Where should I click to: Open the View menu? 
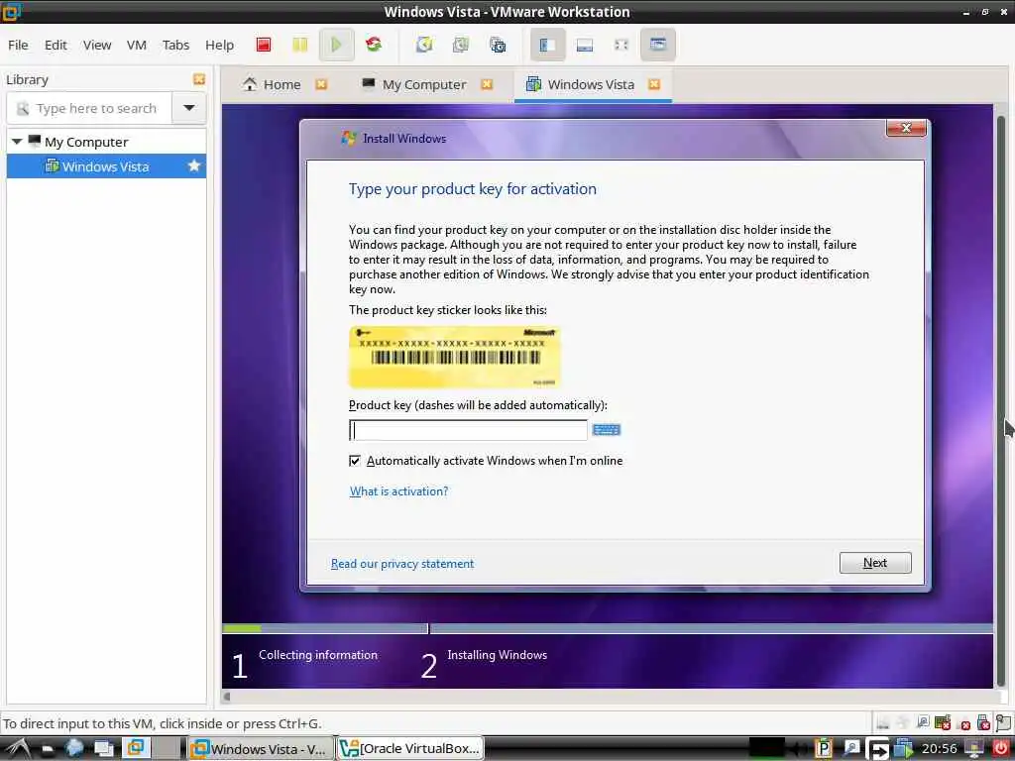[97, 45]
